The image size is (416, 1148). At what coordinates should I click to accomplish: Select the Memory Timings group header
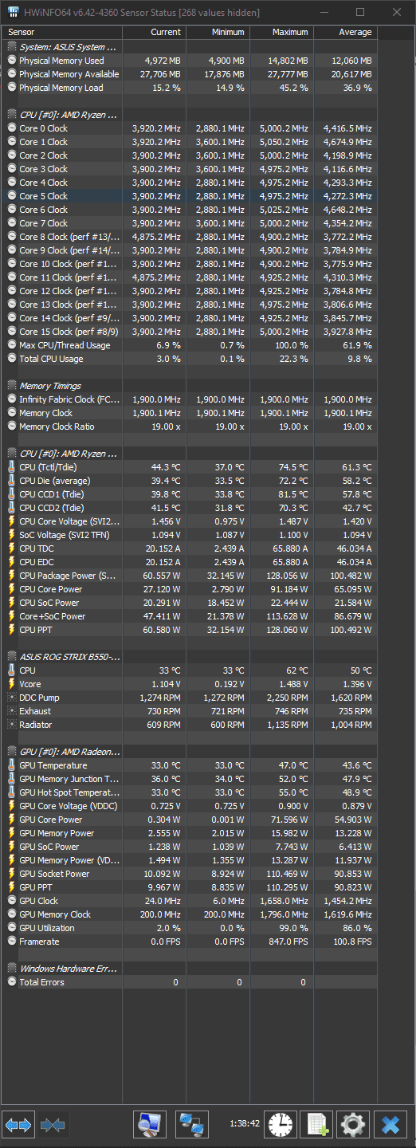[x=190, y=386]
